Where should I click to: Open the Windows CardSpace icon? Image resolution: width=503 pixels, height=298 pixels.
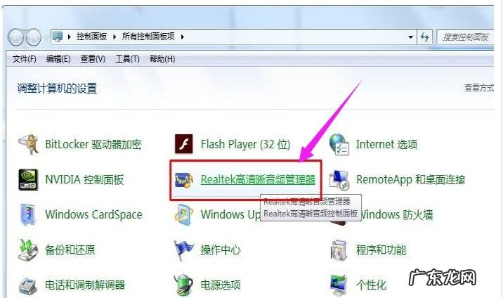click(x=28, y=214)
